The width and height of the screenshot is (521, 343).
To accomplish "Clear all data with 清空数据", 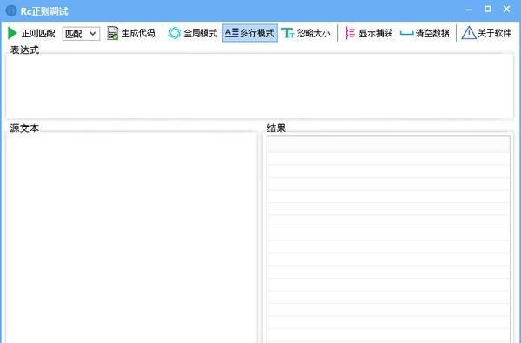I will [425, 33].
